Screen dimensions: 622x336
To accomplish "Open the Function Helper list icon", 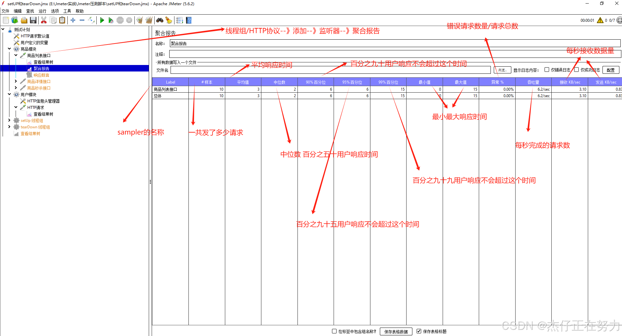I will click(179, 20).
